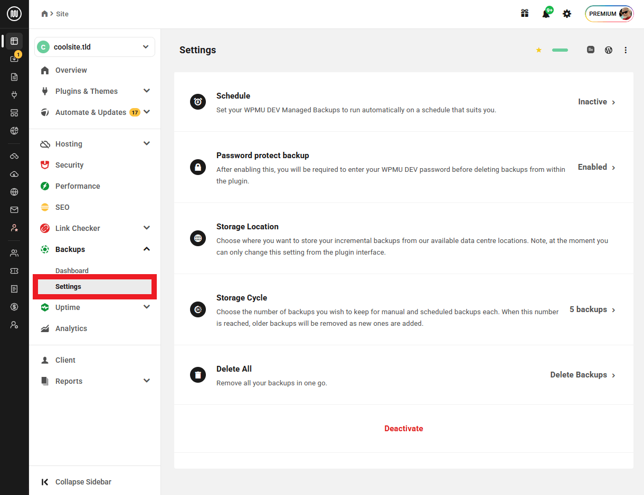Open the user settings icon at the bottom of the dark sidebar
This screenshot has height=495, width=644.
(x=14, y=325)
